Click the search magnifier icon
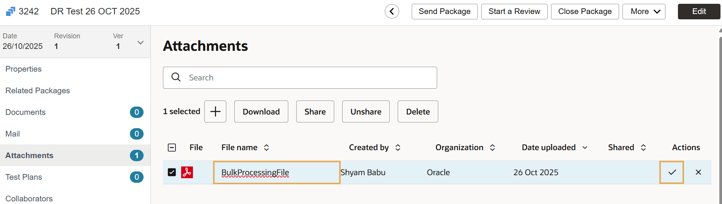This screenshot has width=722, height=204. 176,77
